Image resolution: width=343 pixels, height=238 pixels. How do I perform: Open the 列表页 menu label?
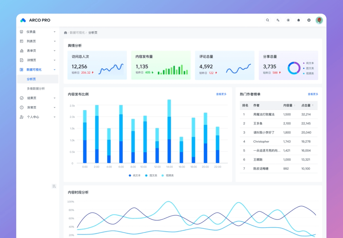(31, 41)
